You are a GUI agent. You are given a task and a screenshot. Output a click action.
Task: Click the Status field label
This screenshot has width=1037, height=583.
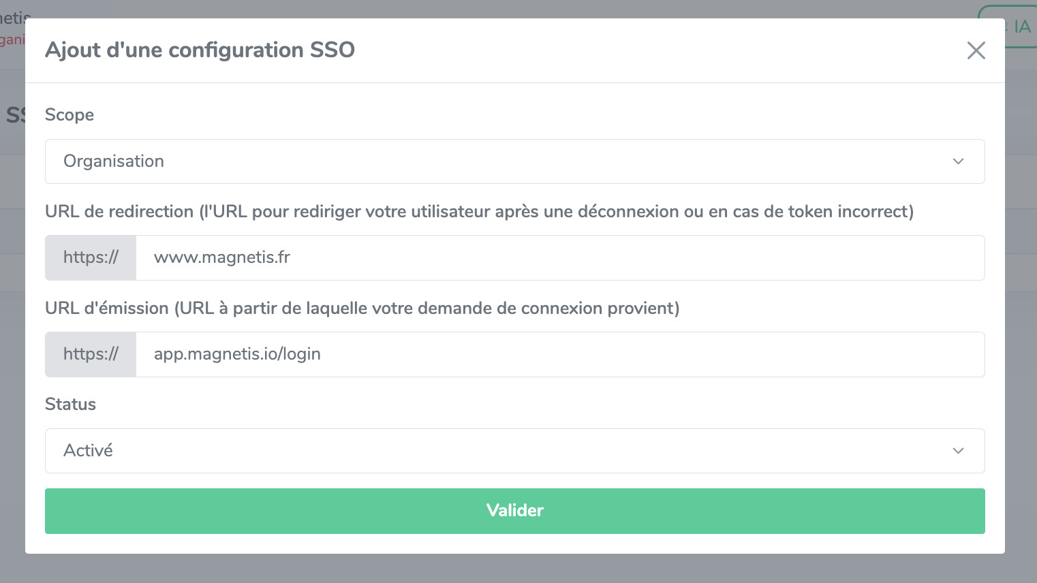tap(70, 405)
